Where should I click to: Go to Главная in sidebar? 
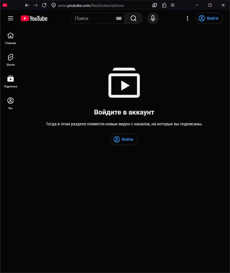pos(11,39)
